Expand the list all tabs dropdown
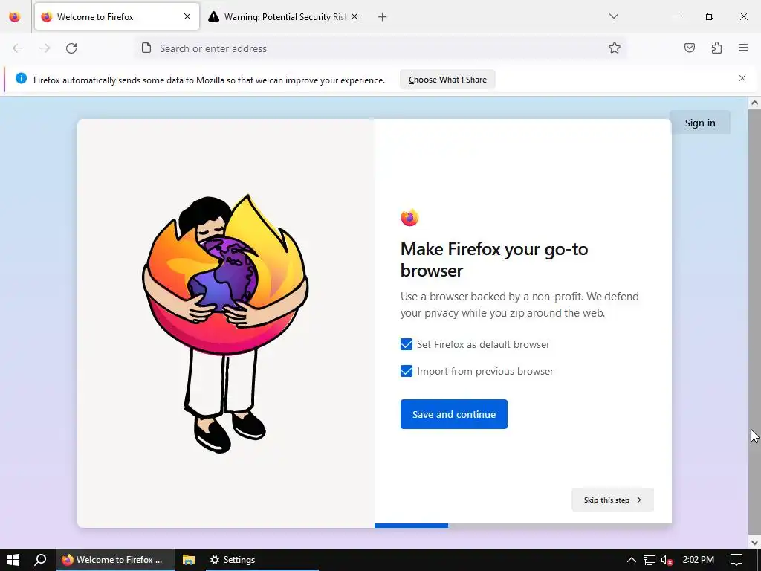Screen dimensions: 761x571 coord(614,16)
